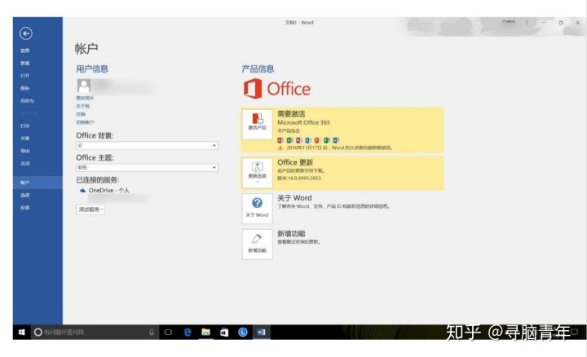This screenshot has width=587, height=357.
Task: Select 另存为 (Save As)
Action: pos(27,101)
